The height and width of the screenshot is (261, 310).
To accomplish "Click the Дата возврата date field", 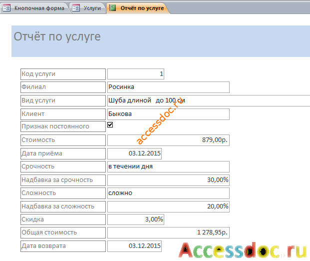I will [x=134, y=246].
